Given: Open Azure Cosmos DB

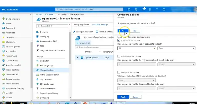Looking at the screenshot, I should pos(13,65).
